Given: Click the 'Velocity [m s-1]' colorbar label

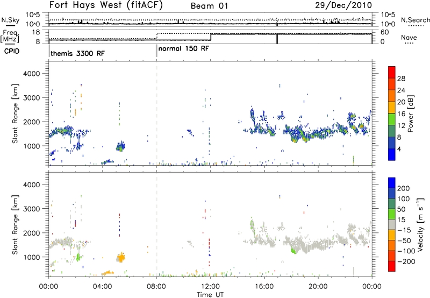Looking at the screenshot, I should (x=420, y=224).
